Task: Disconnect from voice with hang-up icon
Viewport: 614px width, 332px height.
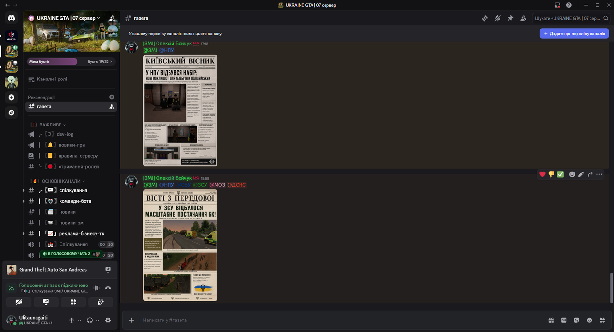Action: [108, 288]
